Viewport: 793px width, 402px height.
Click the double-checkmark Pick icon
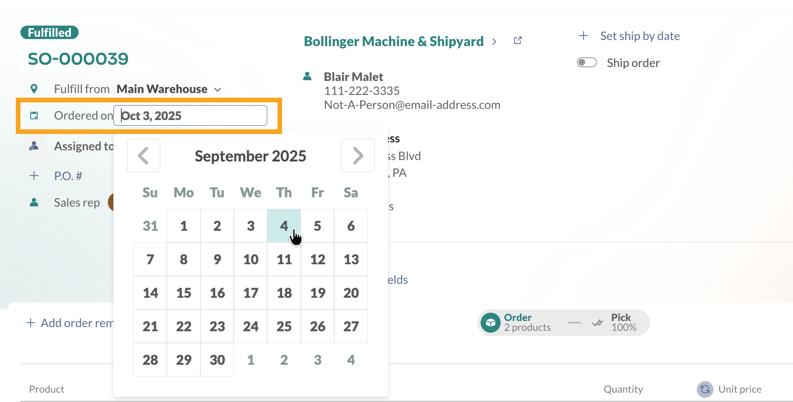598,322
